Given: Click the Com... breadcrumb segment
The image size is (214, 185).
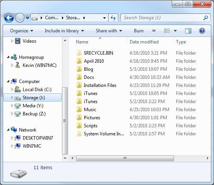Looking at the screenshot, I should (52, 18).
